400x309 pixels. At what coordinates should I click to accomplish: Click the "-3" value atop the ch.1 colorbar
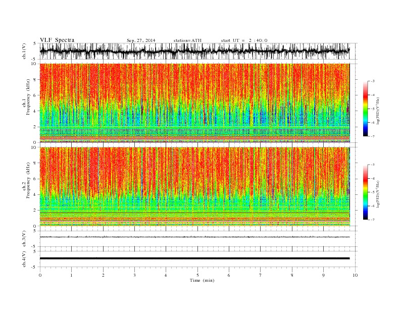tap(373, 81)
